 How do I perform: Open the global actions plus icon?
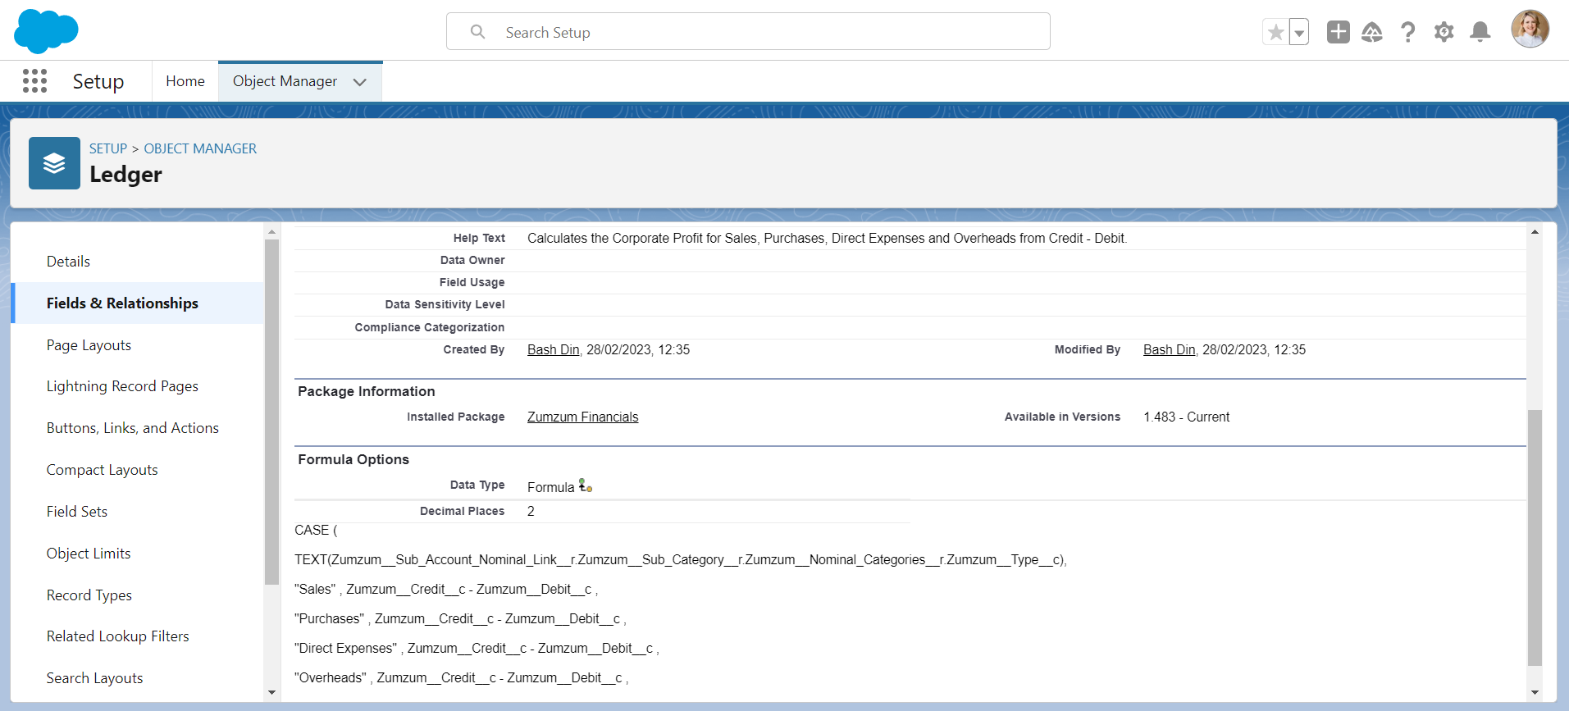tap(1338, 32)
